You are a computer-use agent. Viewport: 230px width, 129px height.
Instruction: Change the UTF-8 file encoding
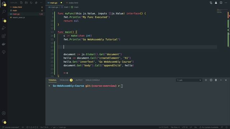(x=184, y=127)
